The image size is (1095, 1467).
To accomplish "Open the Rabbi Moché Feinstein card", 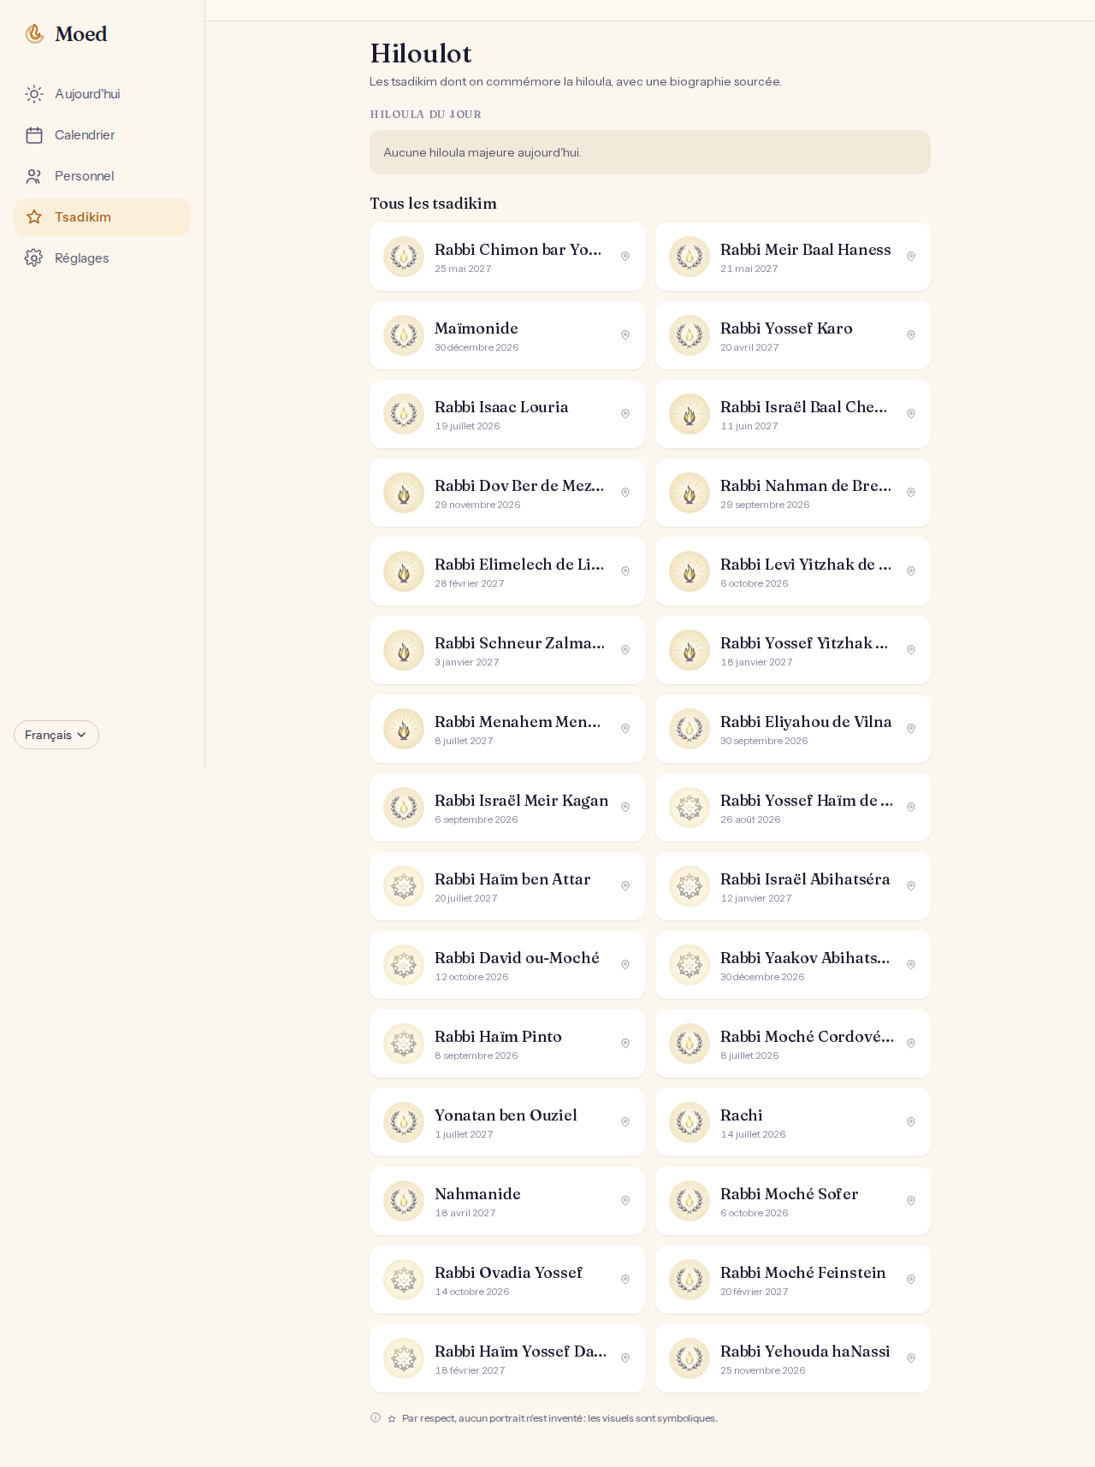I will click(793, 1280).
